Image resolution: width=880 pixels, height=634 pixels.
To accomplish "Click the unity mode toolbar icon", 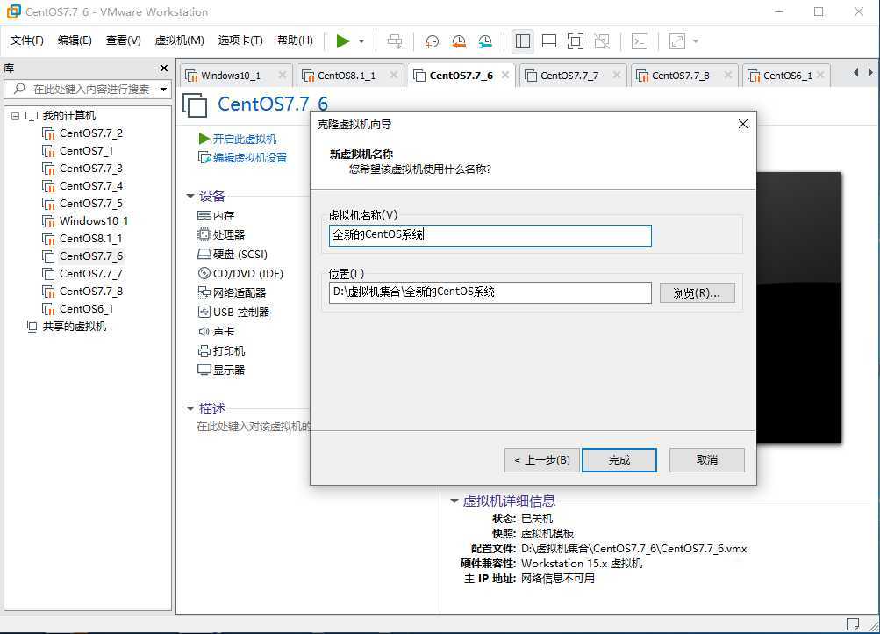I will coord(602,41).
